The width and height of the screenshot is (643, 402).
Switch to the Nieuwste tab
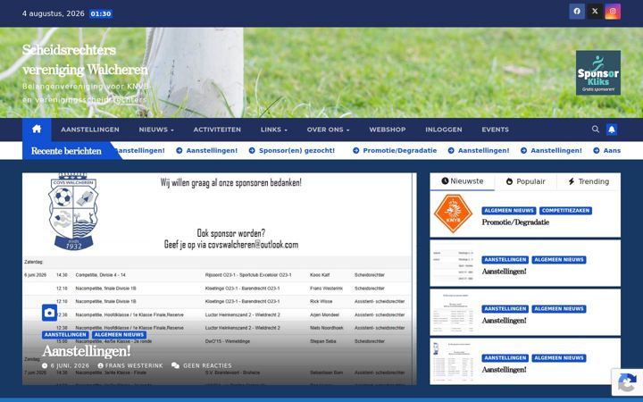pyautogui.click(x=463, y=181)
